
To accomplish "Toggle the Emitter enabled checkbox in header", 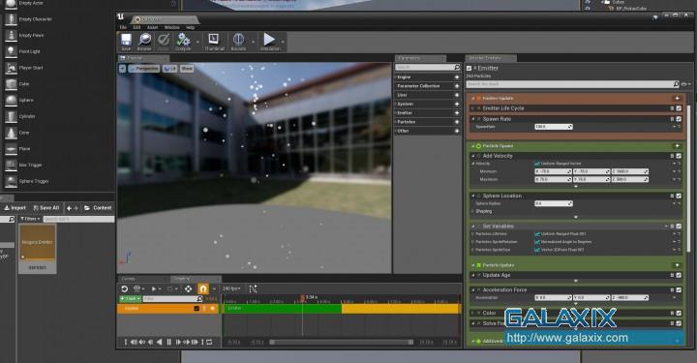I will 469,68.
